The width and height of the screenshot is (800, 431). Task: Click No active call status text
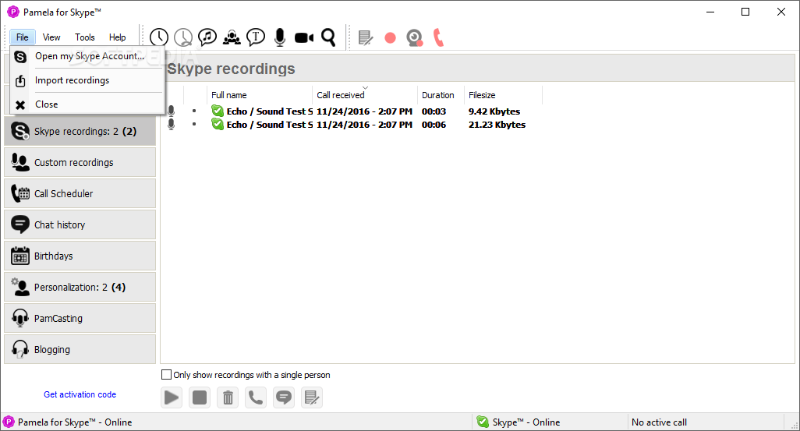[x=659, y=422]
